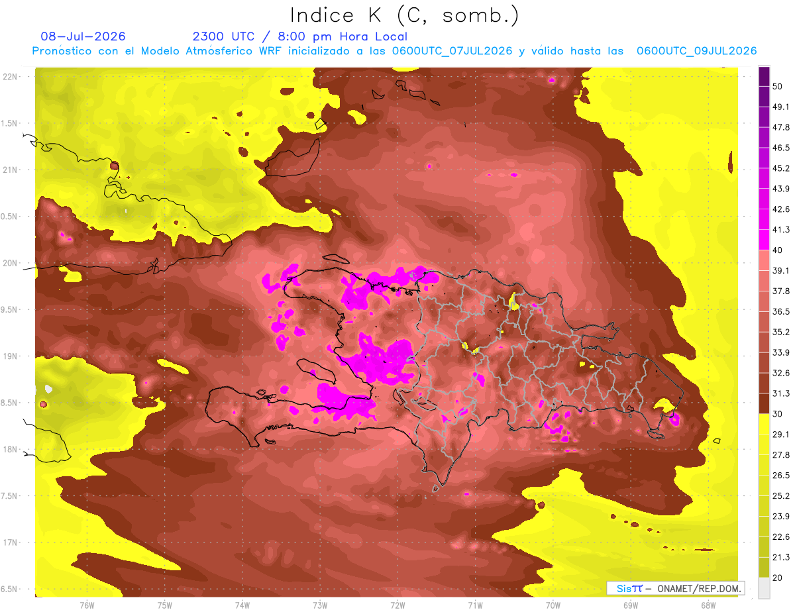Click the colorbar value '36.5'
The height and width of the screenshot is (614, 795).
780,312
